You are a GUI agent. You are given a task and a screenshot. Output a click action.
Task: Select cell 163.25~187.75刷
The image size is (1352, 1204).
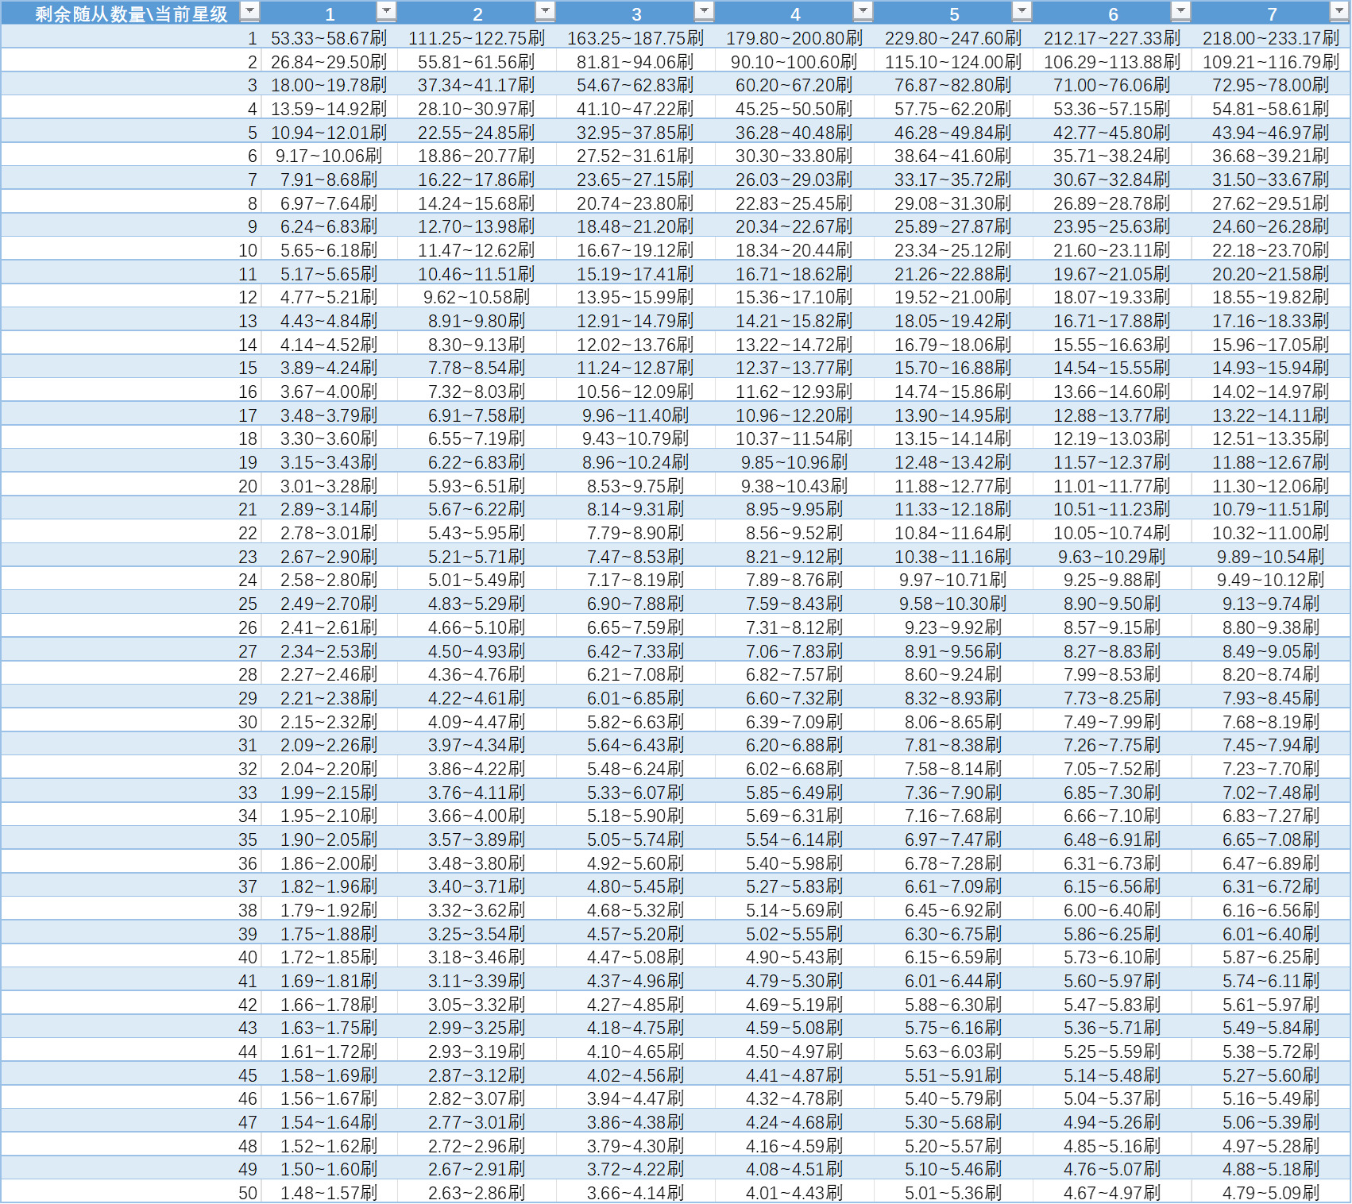click(635, 38)
